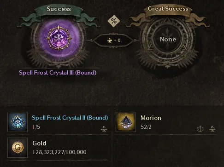Click the 128,323,227/100,000 gold amount

tap(59, 152)
